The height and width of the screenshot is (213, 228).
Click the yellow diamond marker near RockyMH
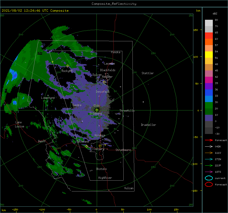coord(68,66)
